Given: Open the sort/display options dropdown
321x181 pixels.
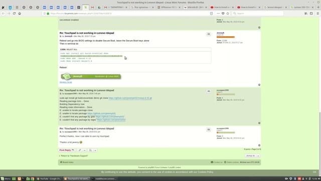Looking at the screenshot, I should coord(92,150).
